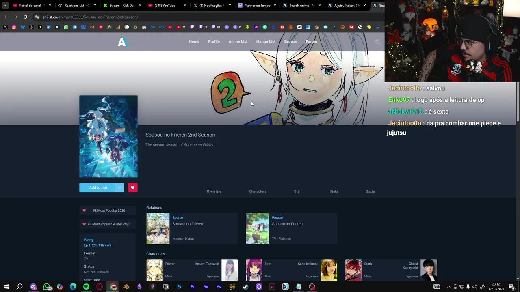Open the Prequel Sousou no Frieren link

point(287,224)
